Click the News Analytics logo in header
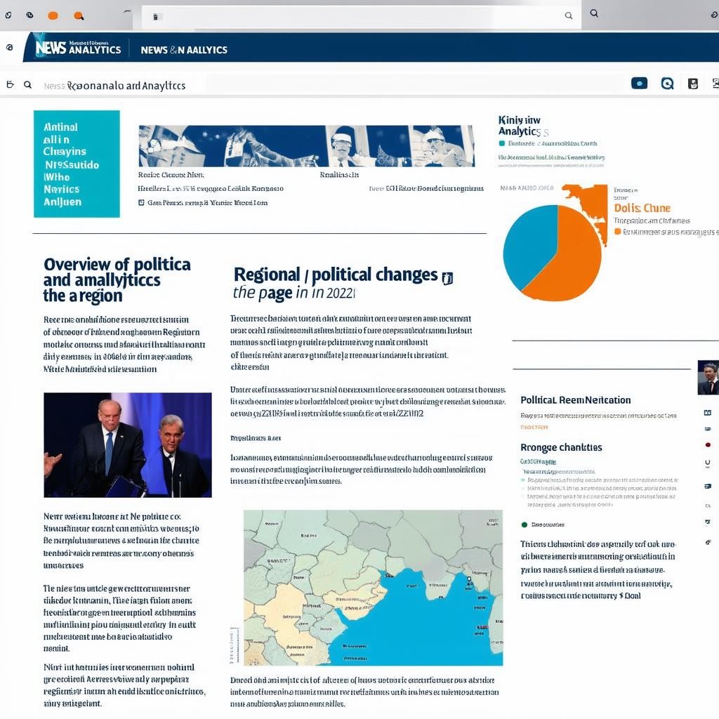The image size is (719, 719). click(x=77, y=48)
